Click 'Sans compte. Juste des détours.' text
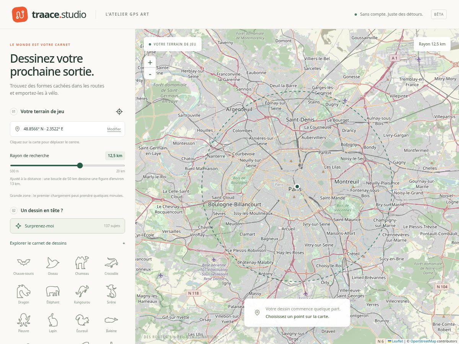 point(391,14)
